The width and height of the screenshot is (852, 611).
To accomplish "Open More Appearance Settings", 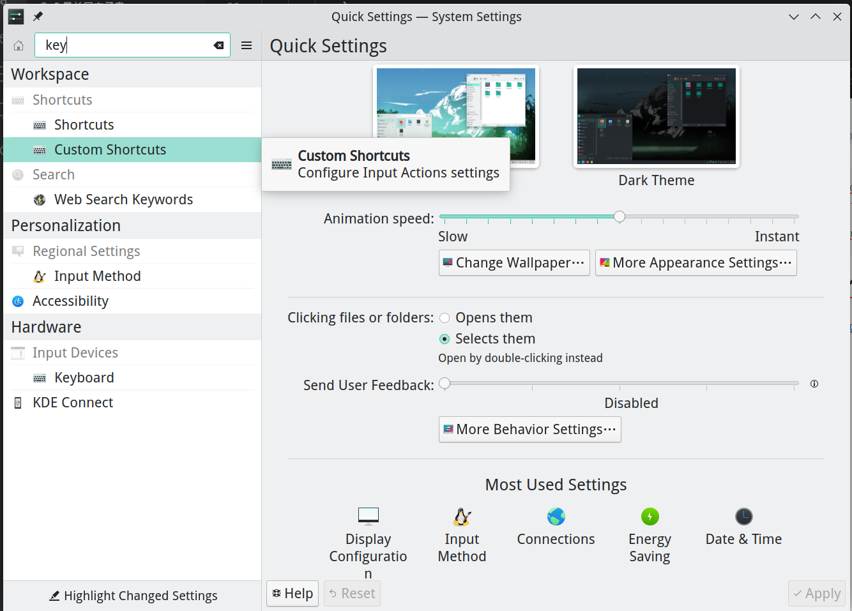I will click(x=696, y=263).
